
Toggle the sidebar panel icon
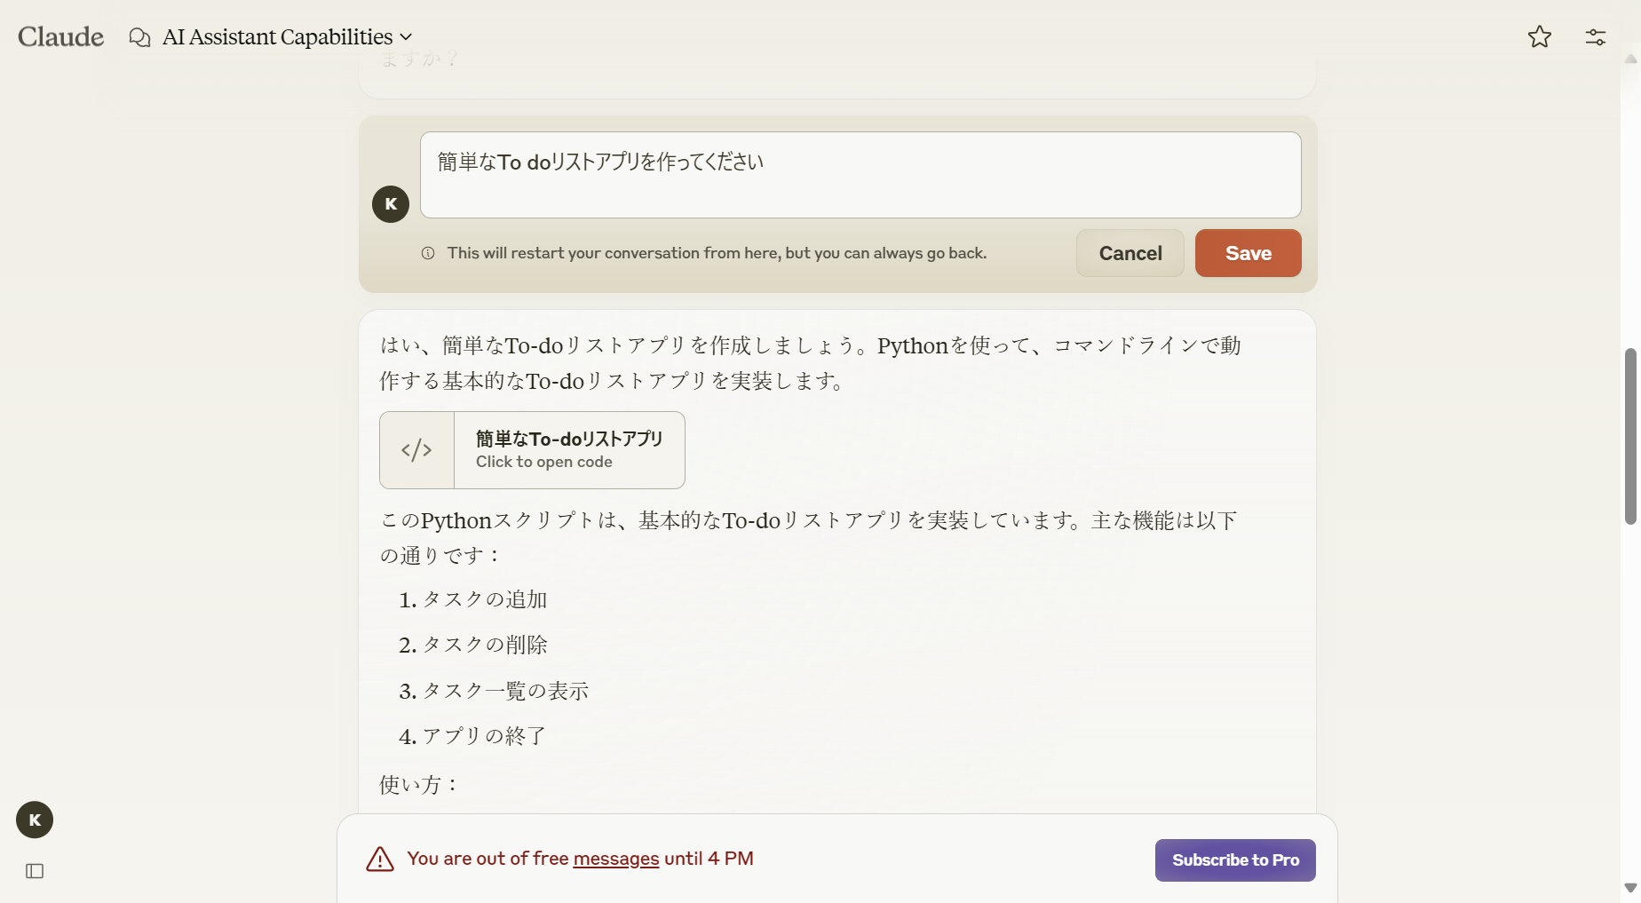(x=35, y=871)
